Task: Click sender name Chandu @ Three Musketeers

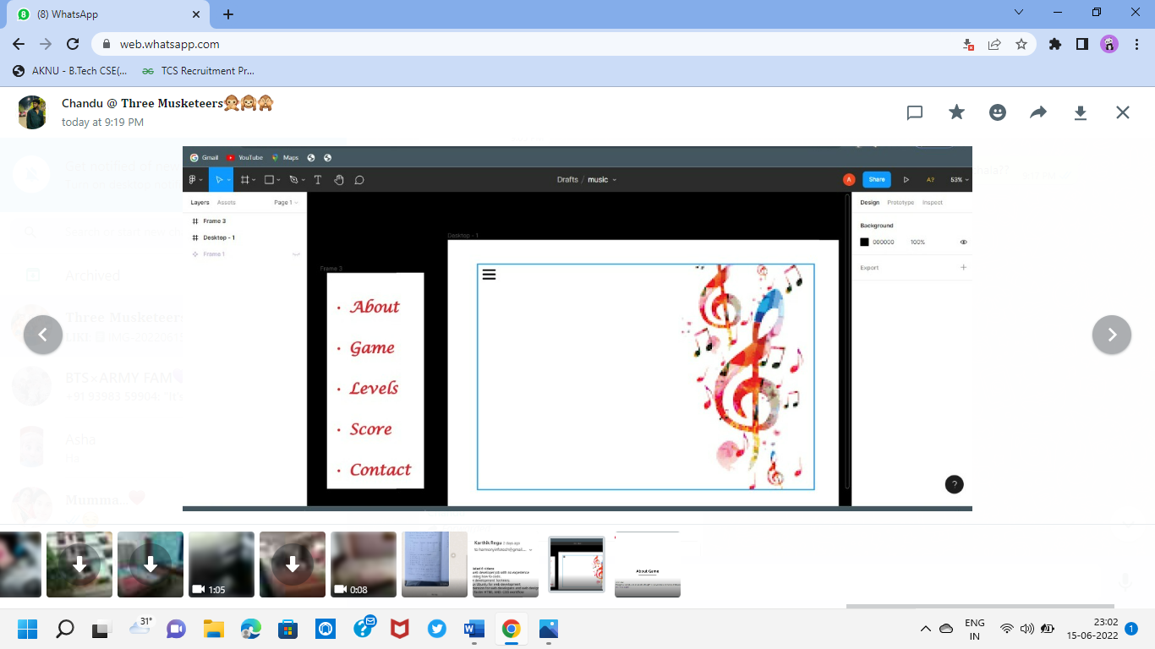Action: [167, 103]
